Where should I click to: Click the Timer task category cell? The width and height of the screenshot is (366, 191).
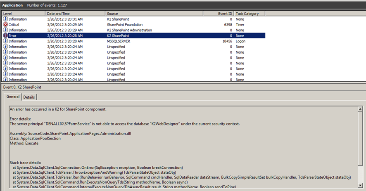[240, 24]
